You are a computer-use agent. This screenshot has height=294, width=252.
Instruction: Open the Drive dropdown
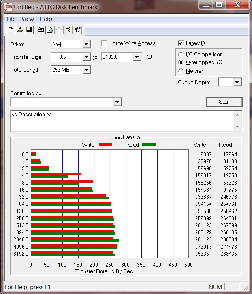pos(87,44)
